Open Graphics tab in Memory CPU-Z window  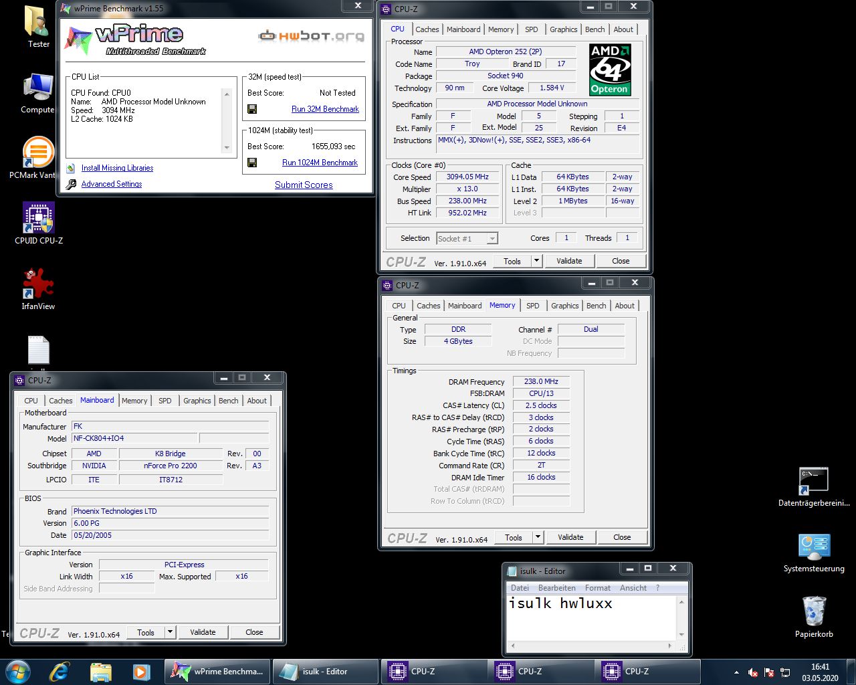coord(565,306)
